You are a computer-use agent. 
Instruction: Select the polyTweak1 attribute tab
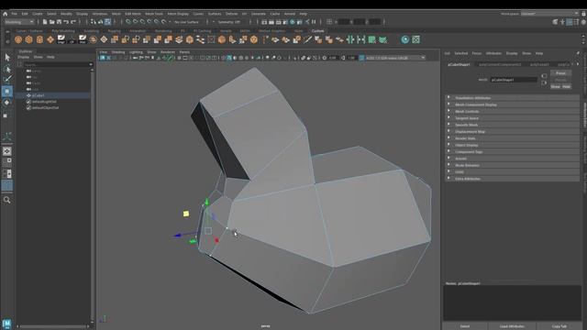tap(539, 64)
